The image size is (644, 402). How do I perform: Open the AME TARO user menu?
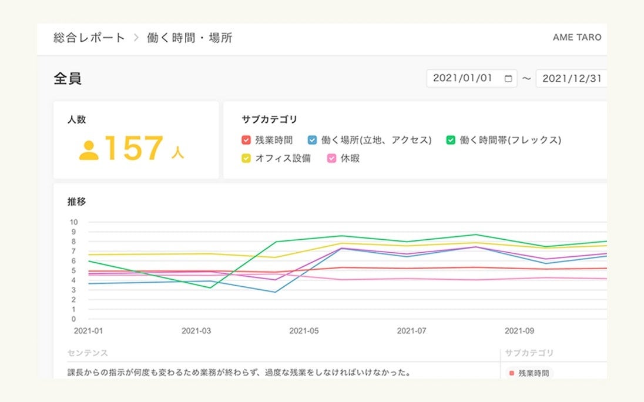click(576, 38)
